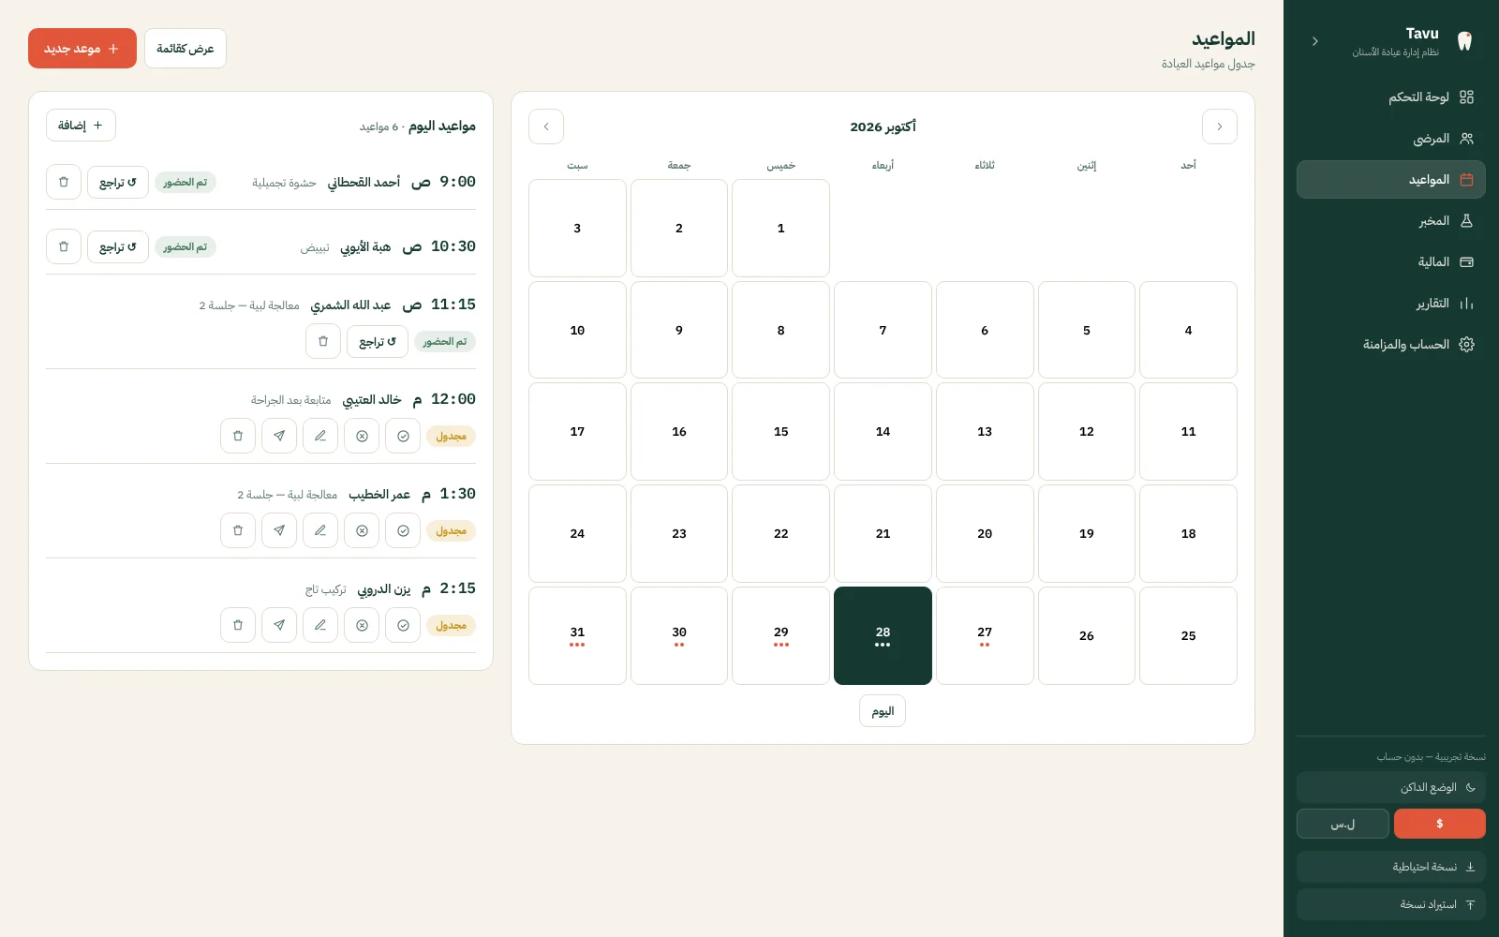Viewport: 1499px width, 937px height.
Task: Cancel the 1:30 appointment using X icon
Action: point(362,530)
